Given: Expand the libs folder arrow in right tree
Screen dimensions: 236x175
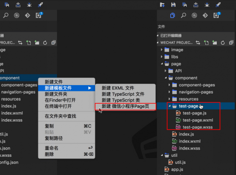Looking at the screenshot, I should pyautogui.click(x=162, y=57).
